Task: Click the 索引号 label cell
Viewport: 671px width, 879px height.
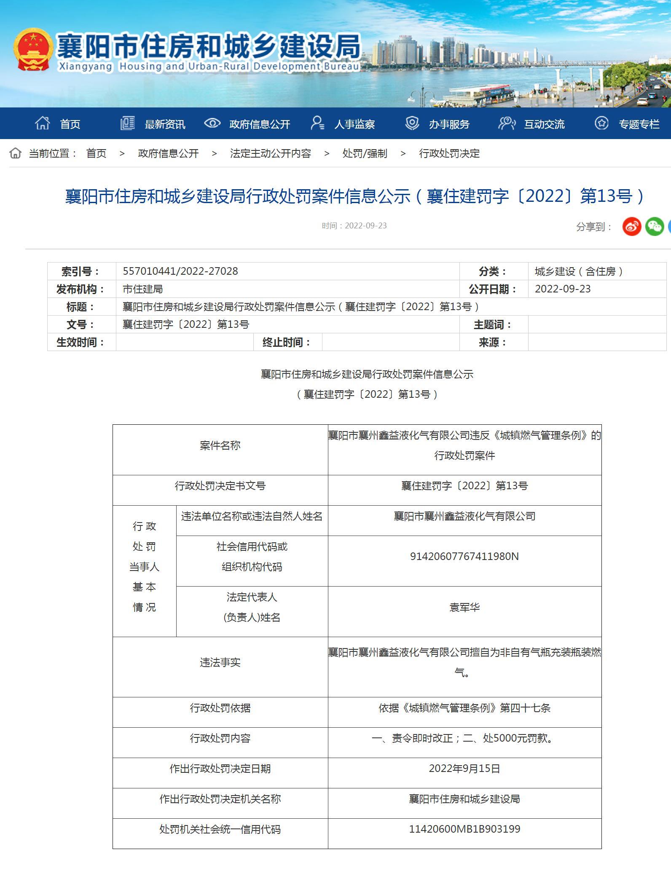Action: point(82,271)
